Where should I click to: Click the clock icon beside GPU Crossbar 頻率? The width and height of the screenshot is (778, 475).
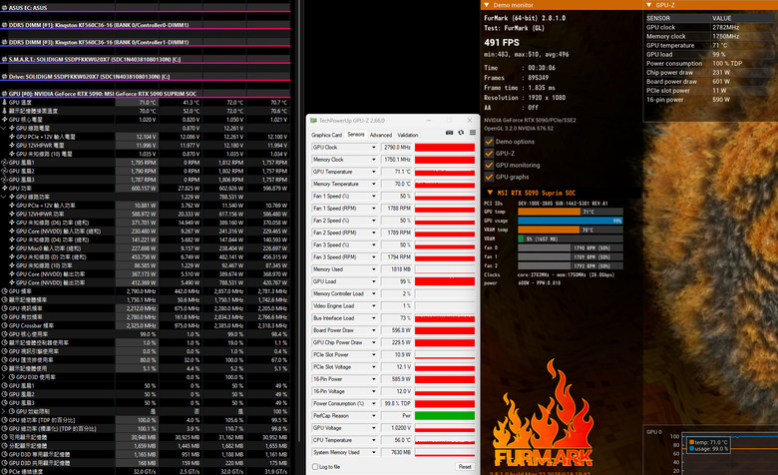point(4,325)
